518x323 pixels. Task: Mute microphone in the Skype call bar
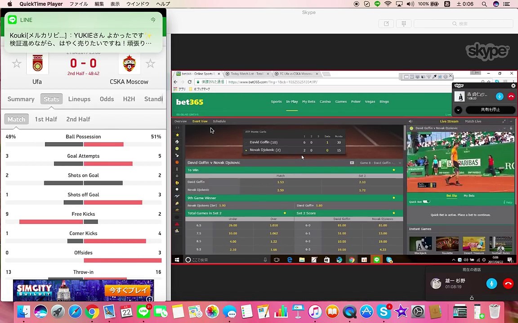click(491, 284)
